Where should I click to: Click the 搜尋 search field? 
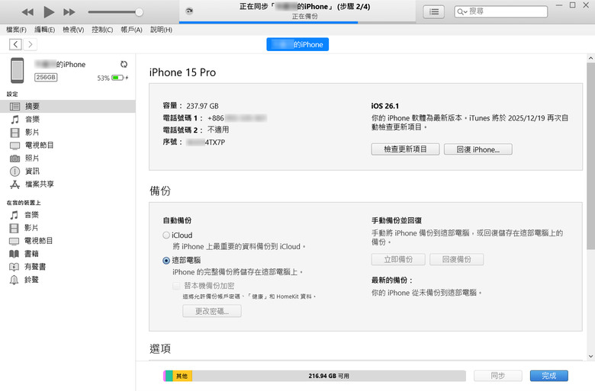point(501,11)
